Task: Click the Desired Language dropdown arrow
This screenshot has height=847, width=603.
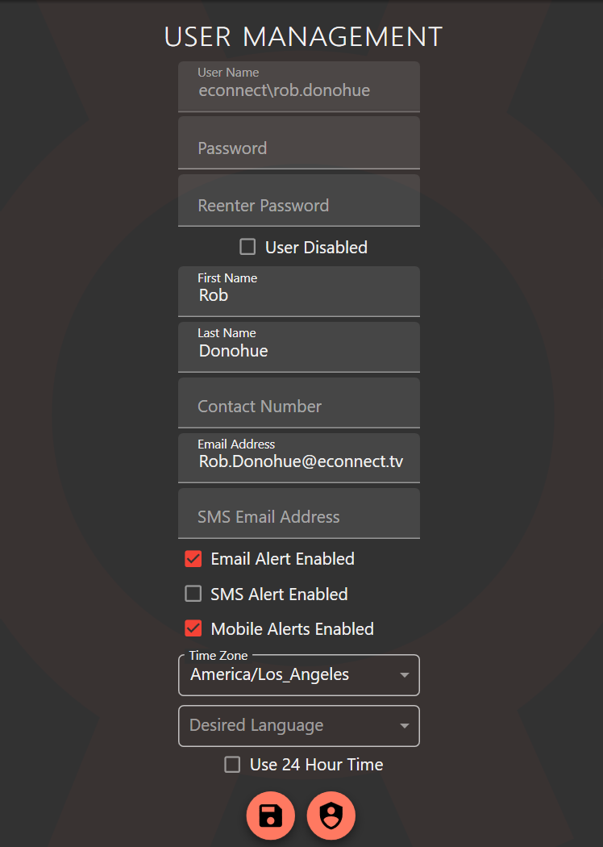Action: (x=404, y=725)
